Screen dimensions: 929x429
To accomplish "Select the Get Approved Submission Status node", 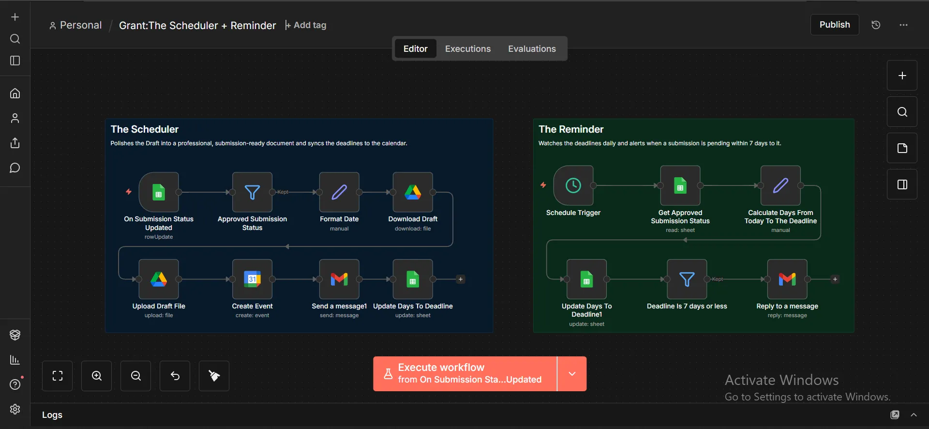I will pyautogui.click(x=680, y=185).
